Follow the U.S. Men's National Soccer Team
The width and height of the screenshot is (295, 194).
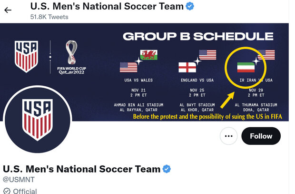click(x=261, y=136)
